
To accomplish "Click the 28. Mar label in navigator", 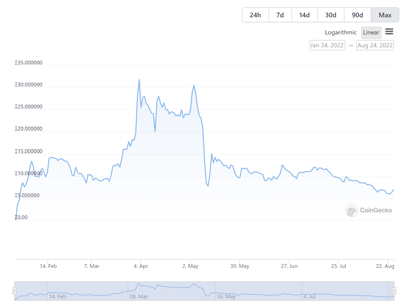I will tap(139, 296).
